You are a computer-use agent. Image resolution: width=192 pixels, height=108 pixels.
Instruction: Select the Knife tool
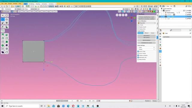tap(3, 42)
